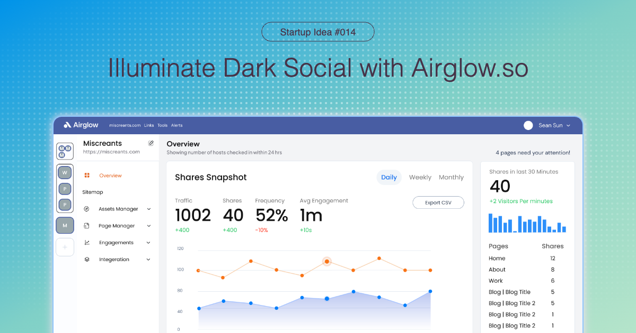
Task: Click the Export CSV button
Action: pyautogui.click(x=438, y=202)
